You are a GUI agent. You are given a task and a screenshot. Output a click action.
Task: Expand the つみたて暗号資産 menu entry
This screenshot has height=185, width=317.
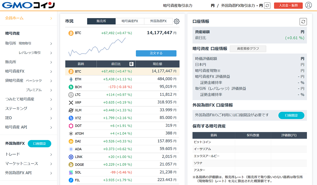click(x=29, y=99)
